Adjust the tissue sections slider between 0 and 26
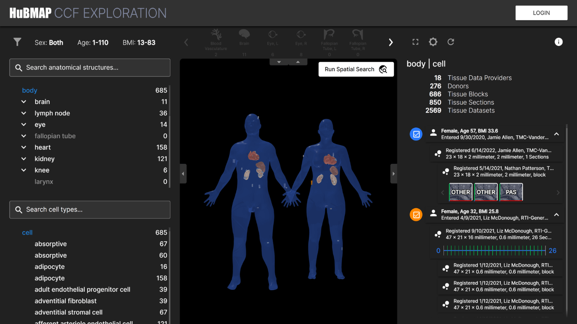 pyautogui.click(x=496, y=250)
